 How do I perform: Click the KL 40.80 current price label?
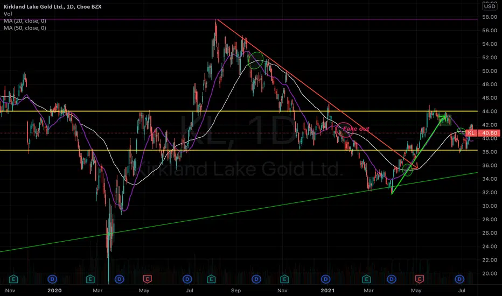coord(482,133)
